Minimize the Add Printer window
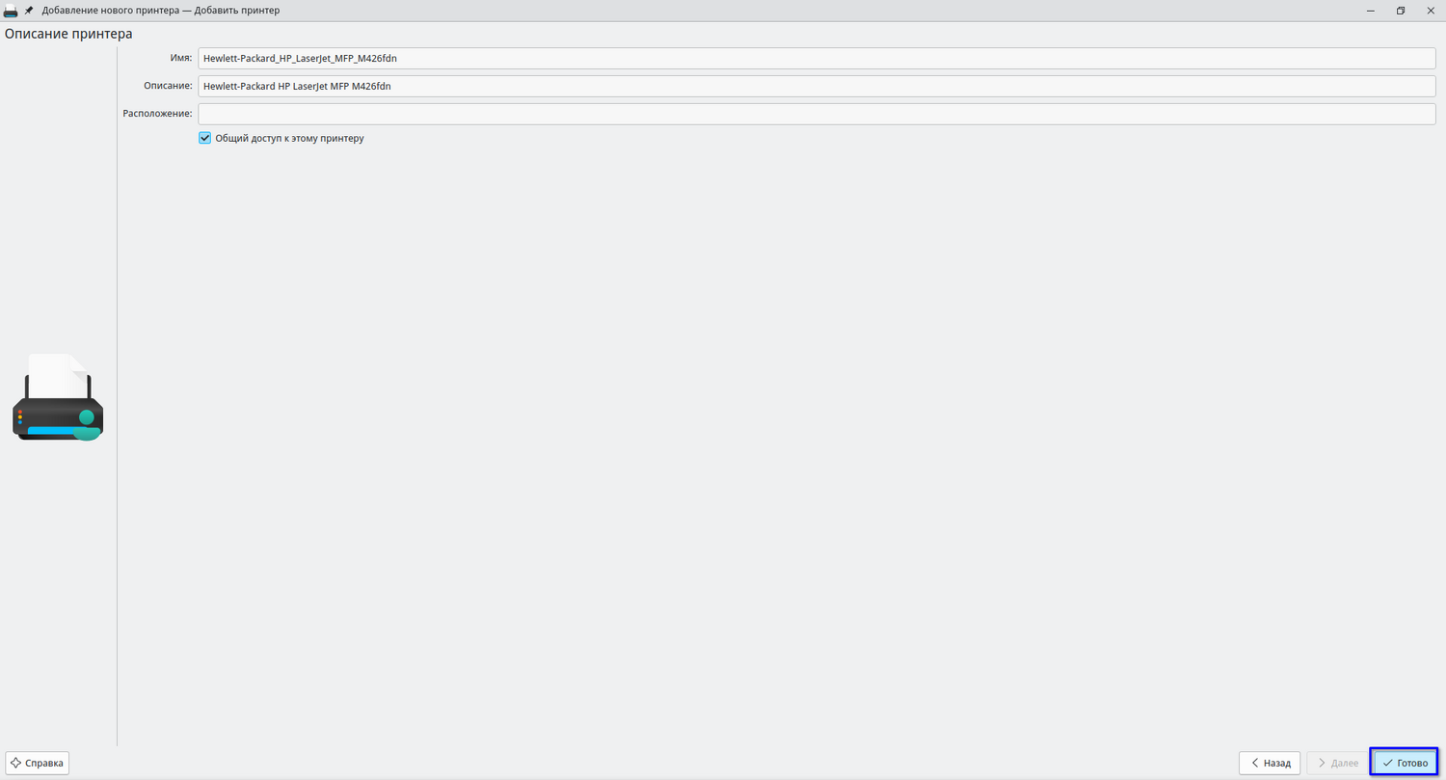Screen dimensions: 1446x780 tap(1370, 10)
